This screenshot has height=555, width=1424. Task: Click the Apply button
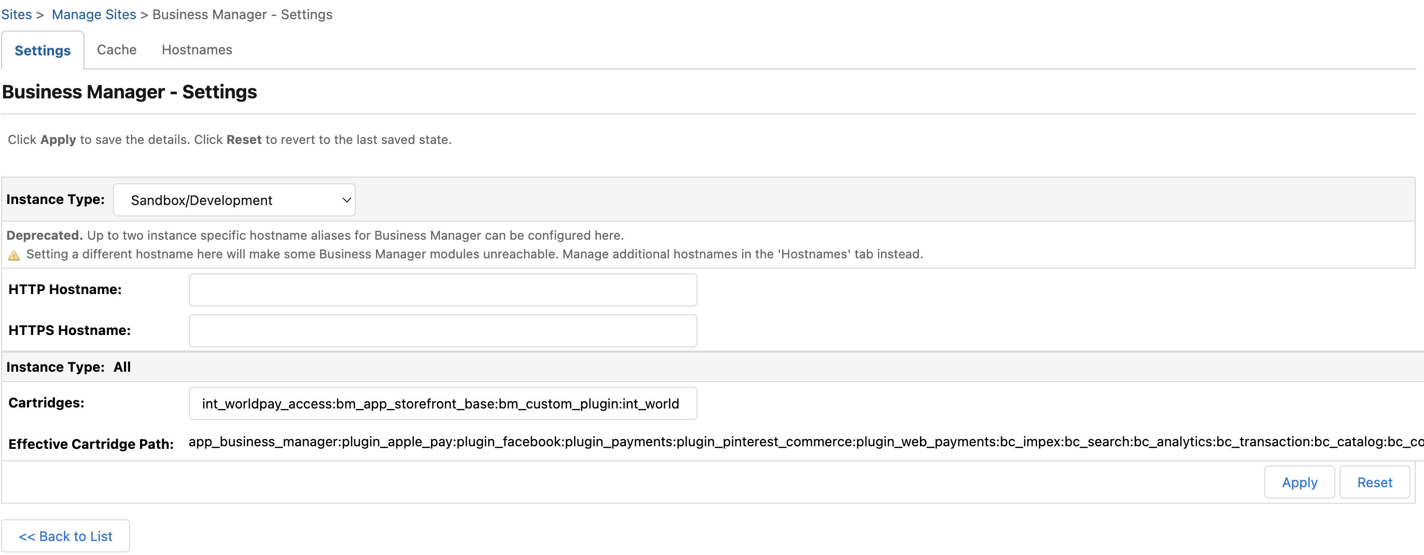[1299, 482]
